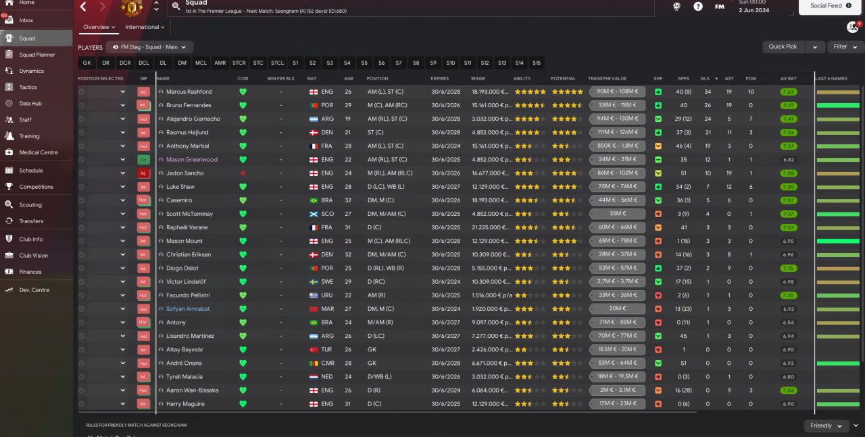Click the Social Feed button

point(830,6)
